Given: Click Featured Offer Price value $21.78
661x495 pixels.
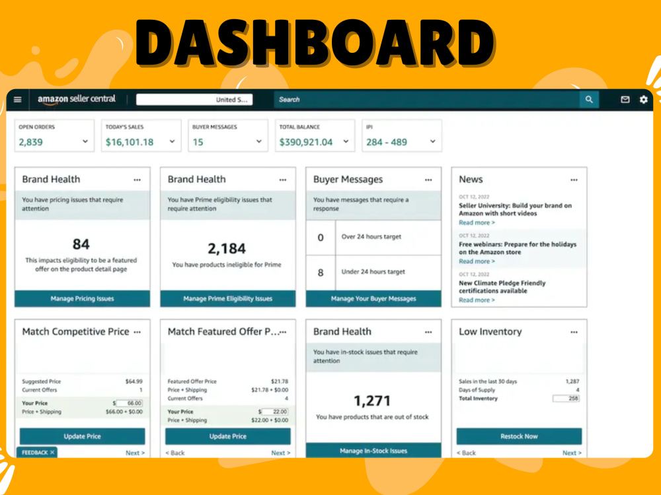Looking at the screenshot, I should click(x=280, y=381).
